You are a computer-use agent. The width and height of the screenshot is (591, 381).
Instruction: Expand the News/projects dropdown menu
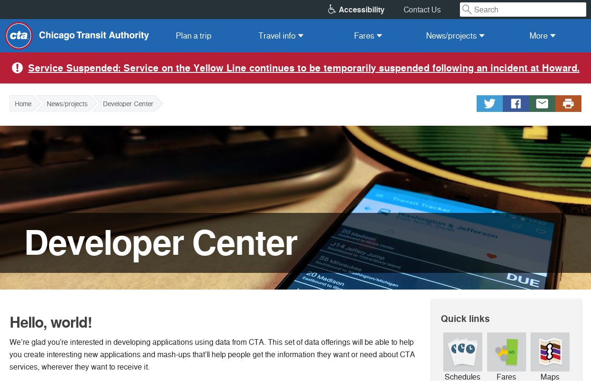455,36
